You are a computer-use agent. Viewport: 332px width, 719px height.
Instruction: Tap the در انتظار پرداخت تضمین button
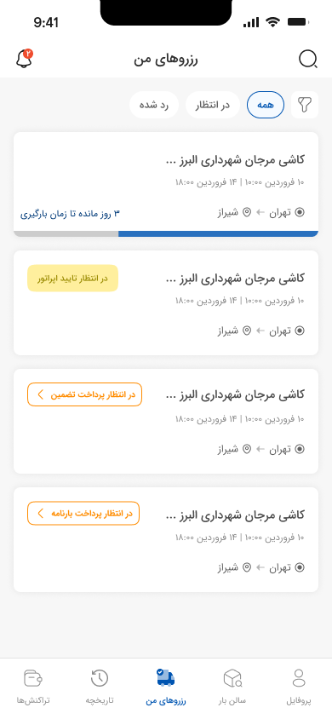pyautogui.click(x=85, y=394)
